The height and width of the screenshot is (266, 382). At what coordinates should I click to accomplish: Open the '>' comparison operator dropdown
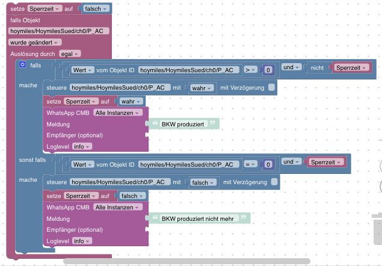250,70
